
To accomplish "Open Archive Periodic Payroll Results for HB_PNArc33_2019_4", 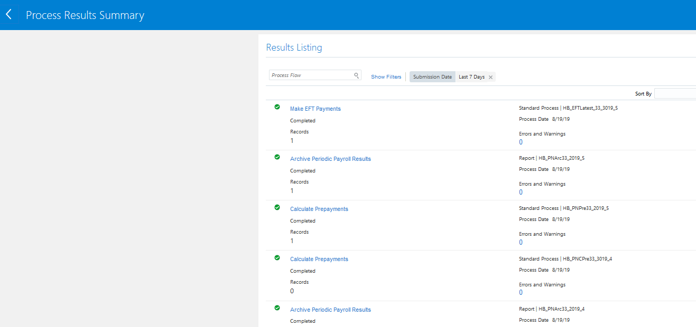I will click(x=330, y=310).
